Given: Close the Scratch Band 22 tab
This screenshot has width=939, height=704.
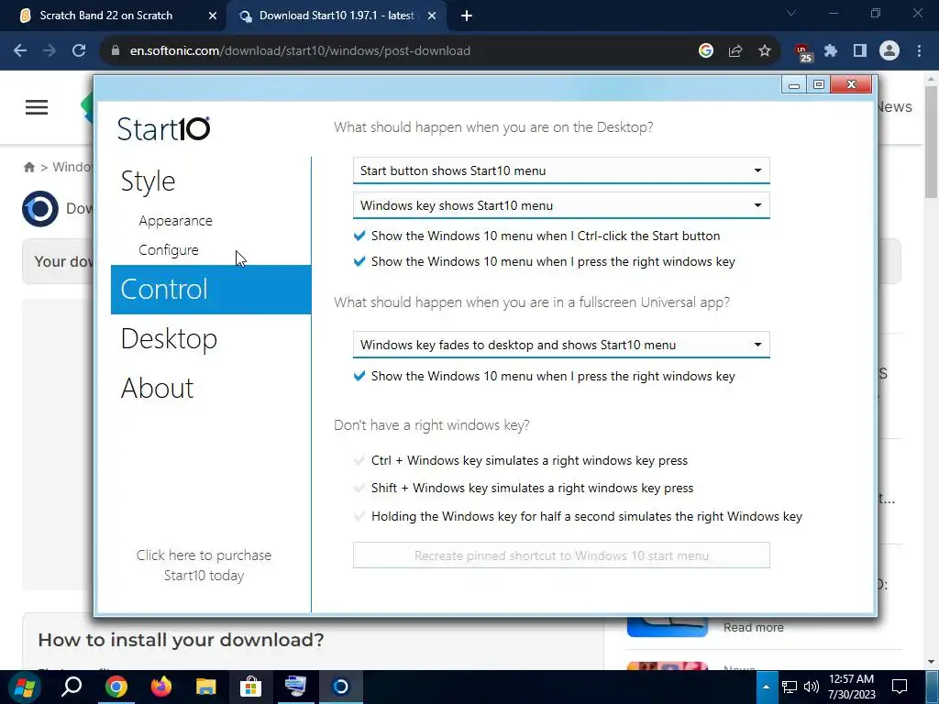Looking at the screenshot, I should pyautogui.click(x=213, y=16).
